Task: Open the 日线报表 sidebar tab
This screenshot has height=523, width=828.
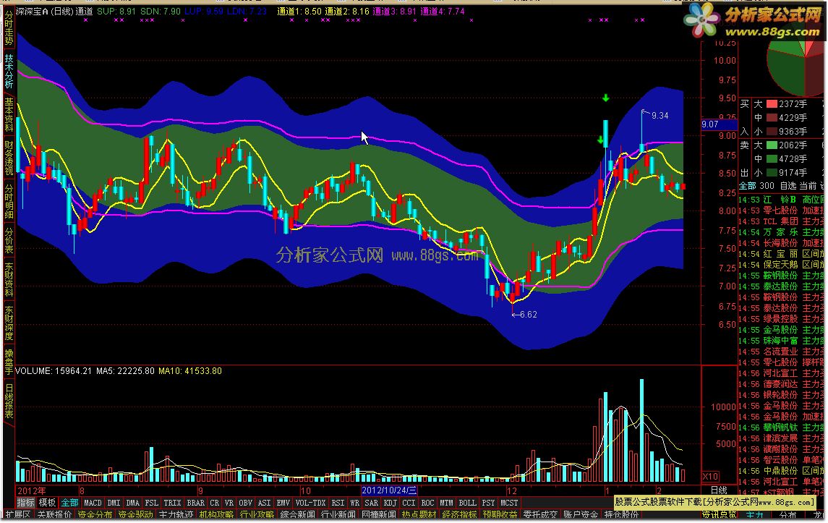Action: (9, 401)
